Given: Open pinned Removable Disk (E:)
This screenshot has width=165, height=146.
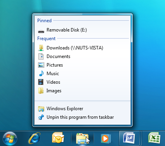Looking at the screenshot, I should point(83,30).
